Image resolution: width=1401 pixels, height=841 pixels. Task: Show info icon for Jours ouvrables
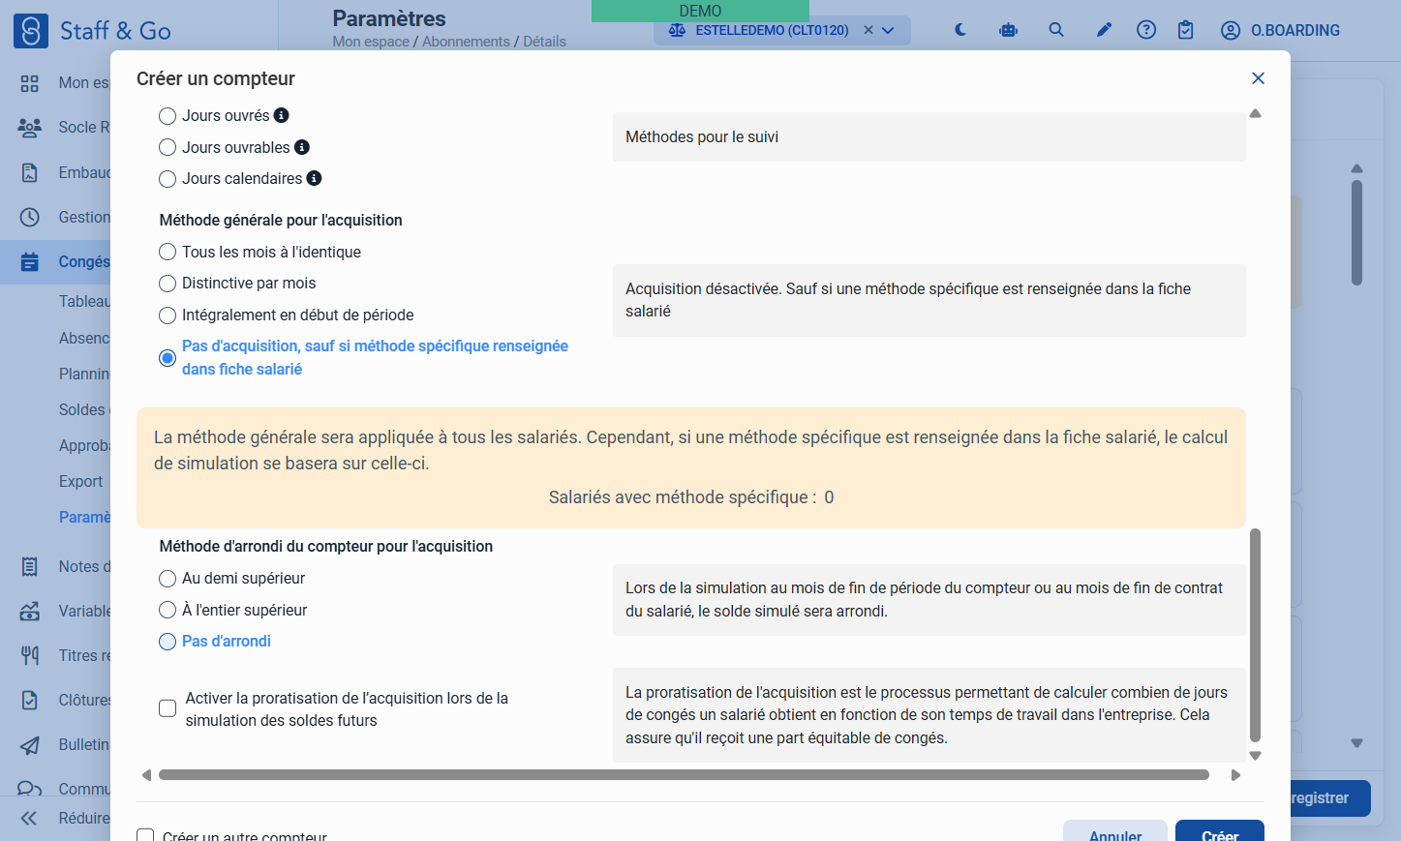pos(302,147)
